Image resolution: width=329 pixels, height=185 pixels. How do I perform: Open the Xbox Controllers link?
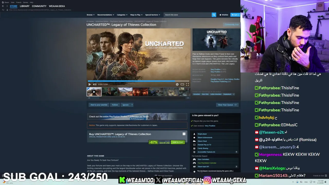pos(203,159)
